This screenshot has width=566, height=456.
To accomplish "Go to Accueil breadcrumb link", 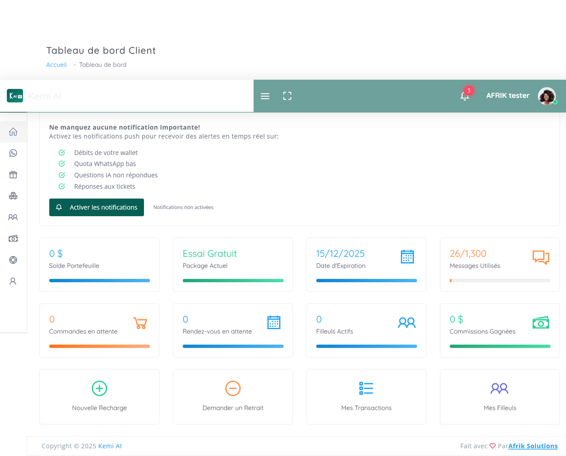I will point(56,65).
